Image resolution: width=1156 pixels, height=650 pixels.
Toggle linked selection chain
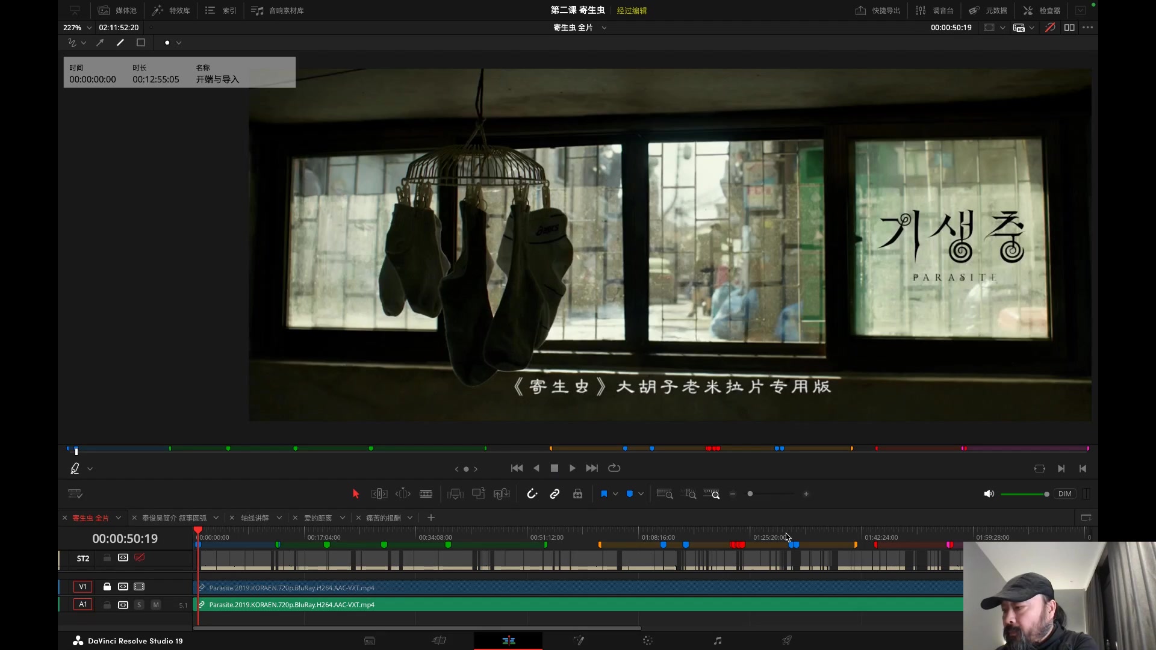tap(555, 494)
